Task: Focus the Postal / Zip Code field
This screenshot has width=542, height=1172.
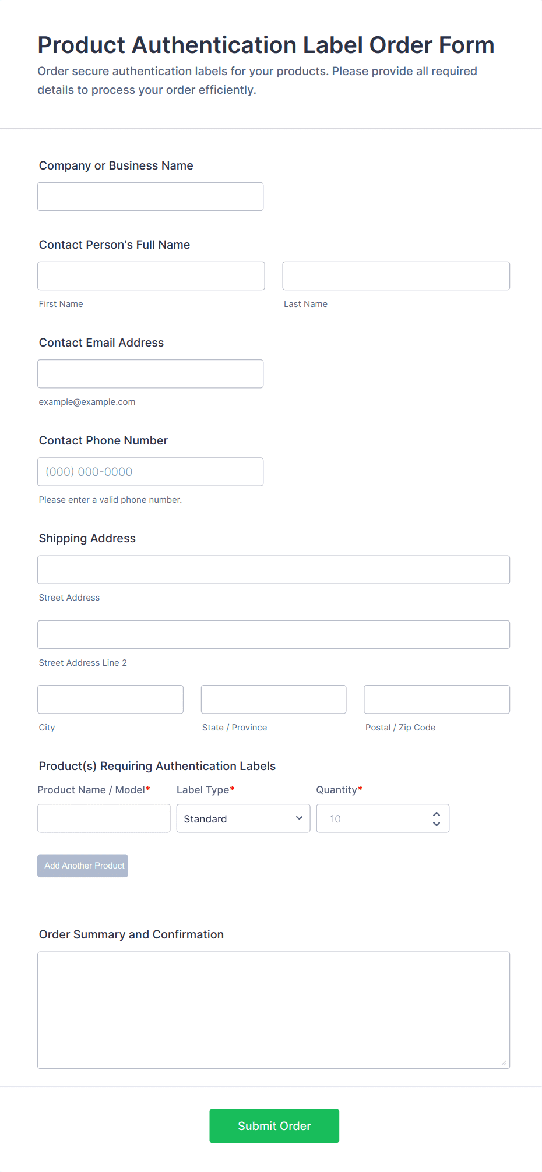Action: tap(437, 700)
